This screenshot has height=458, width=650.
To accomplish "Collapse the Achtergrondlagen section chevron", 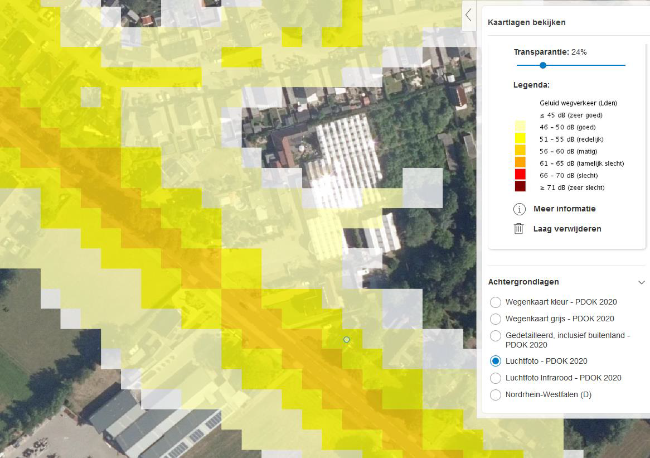I will click(641, 282).
